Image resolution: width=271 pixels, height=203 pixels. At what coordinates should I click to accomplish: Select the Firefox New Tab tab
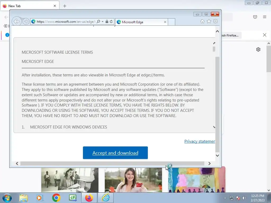coord(30,6)
